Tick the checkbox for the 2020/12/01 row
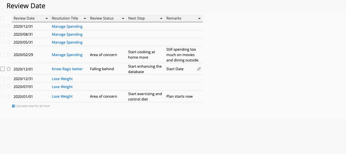Viewport: 346px width, 154px height. pos(3,69)
